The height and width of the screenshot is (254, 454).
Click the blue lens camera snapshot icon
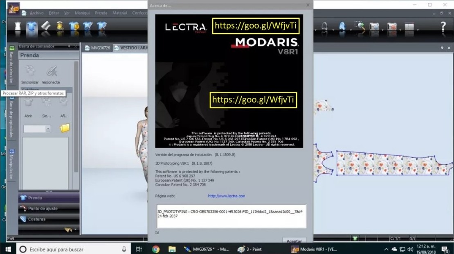pos(374,27)
